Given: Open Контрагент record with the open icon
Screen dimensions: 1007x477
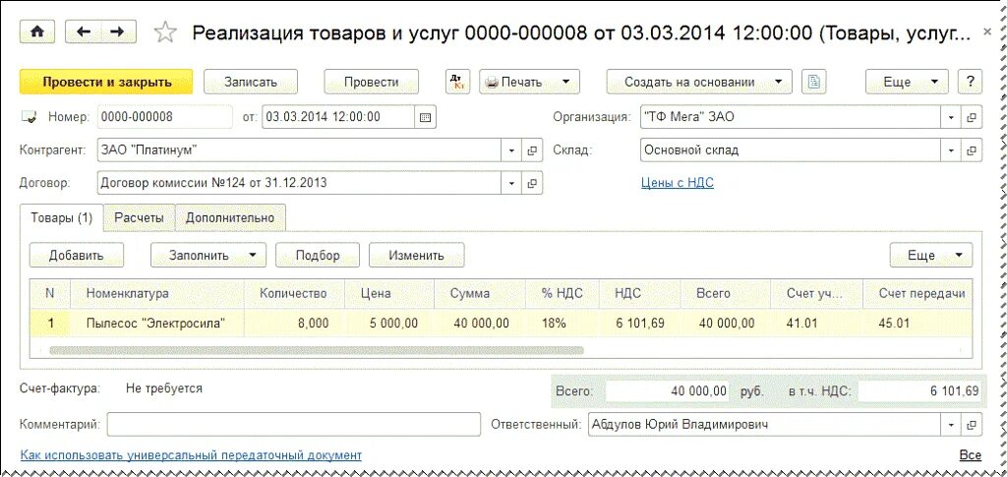Looking at the screenshot, I should tap(532, 150).
